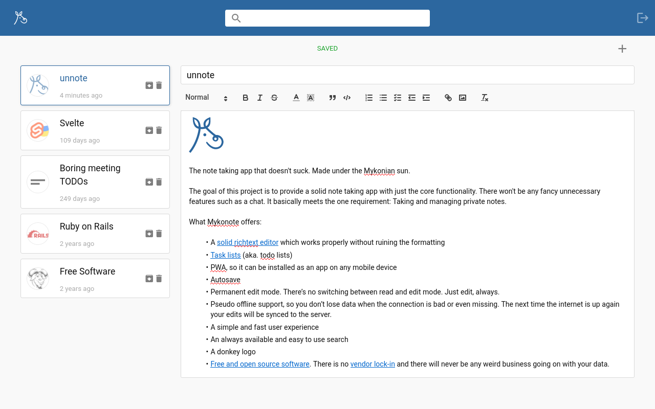This screenshot has height=409, width=655.
Task: Open the text color picker
Action: [296, 98]
